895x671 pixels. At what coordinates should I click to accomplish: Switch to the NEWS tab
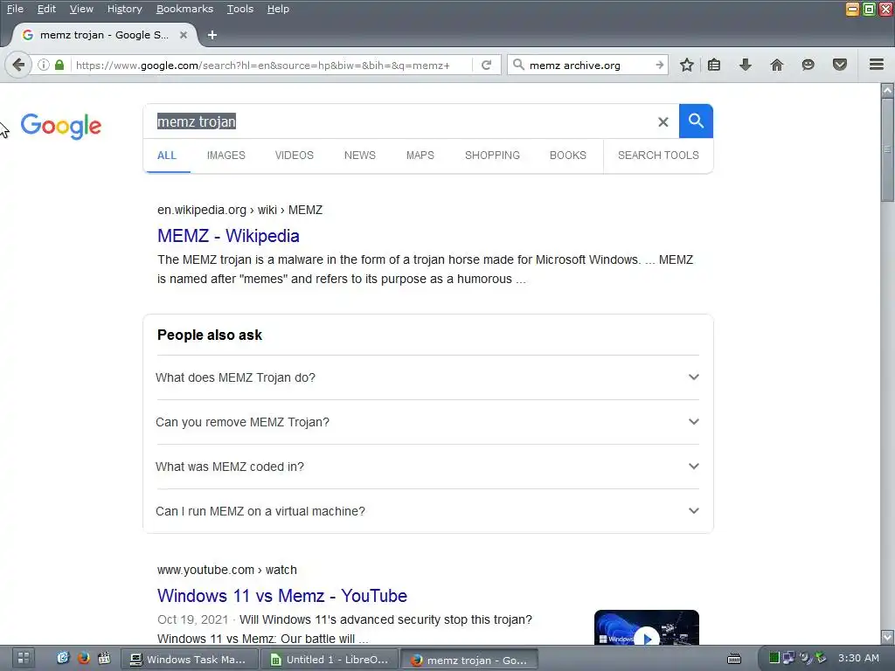pyautogui.click(x=359, y=156)
